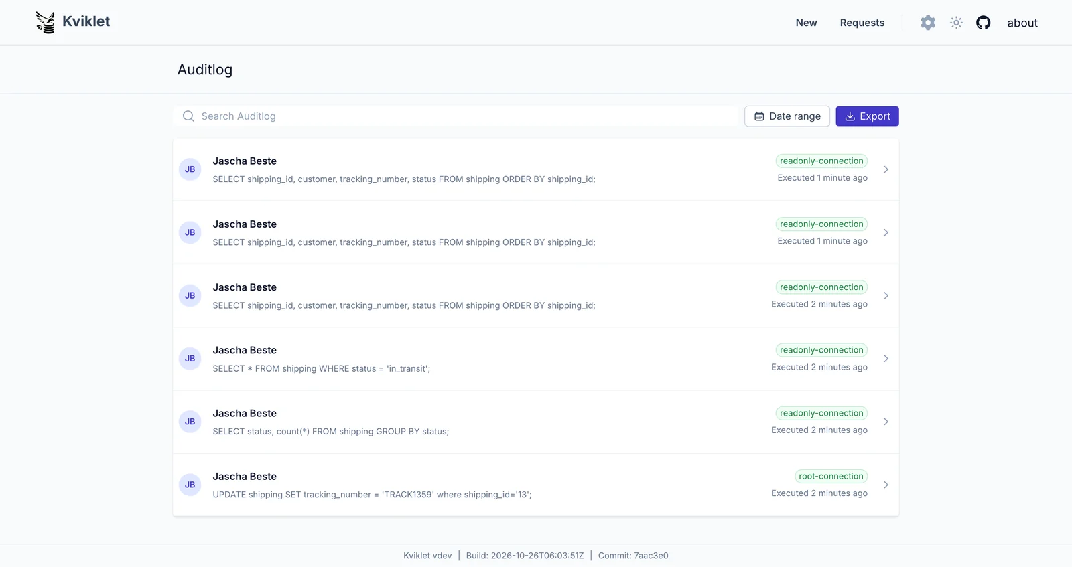
Task: Click readonly-connection badge on GROUP BY row
Action: (821, 413)
